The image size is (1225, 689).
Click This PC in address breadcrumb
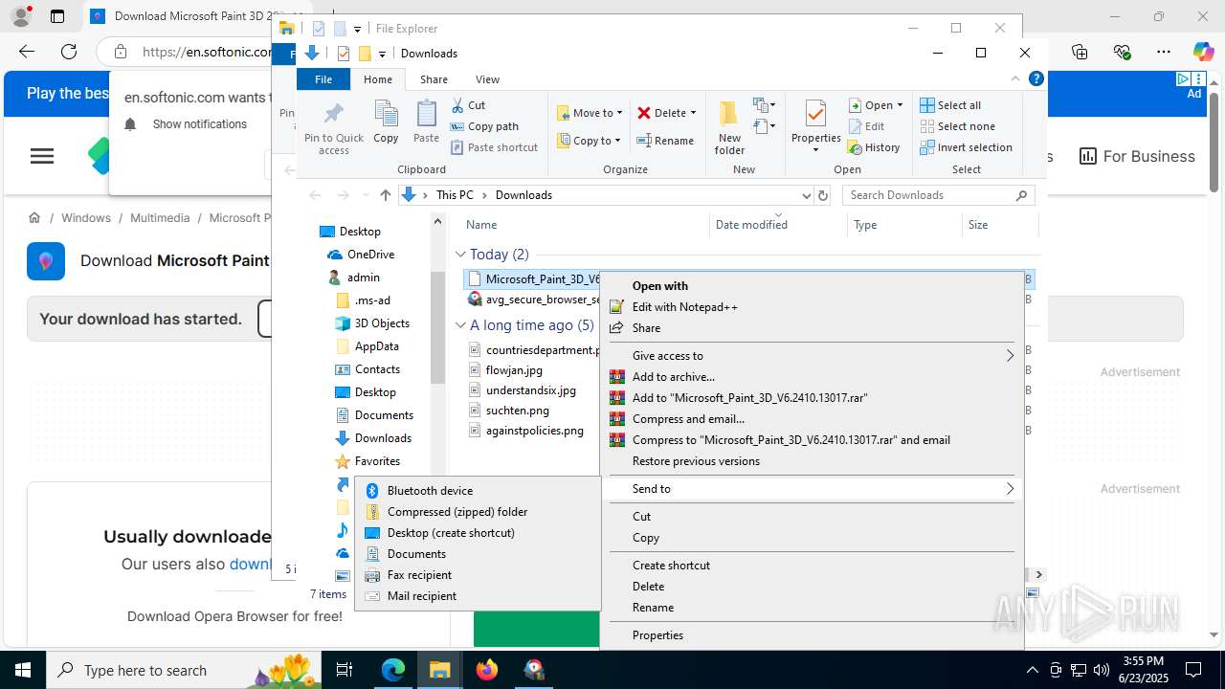[x=455, y=195]
